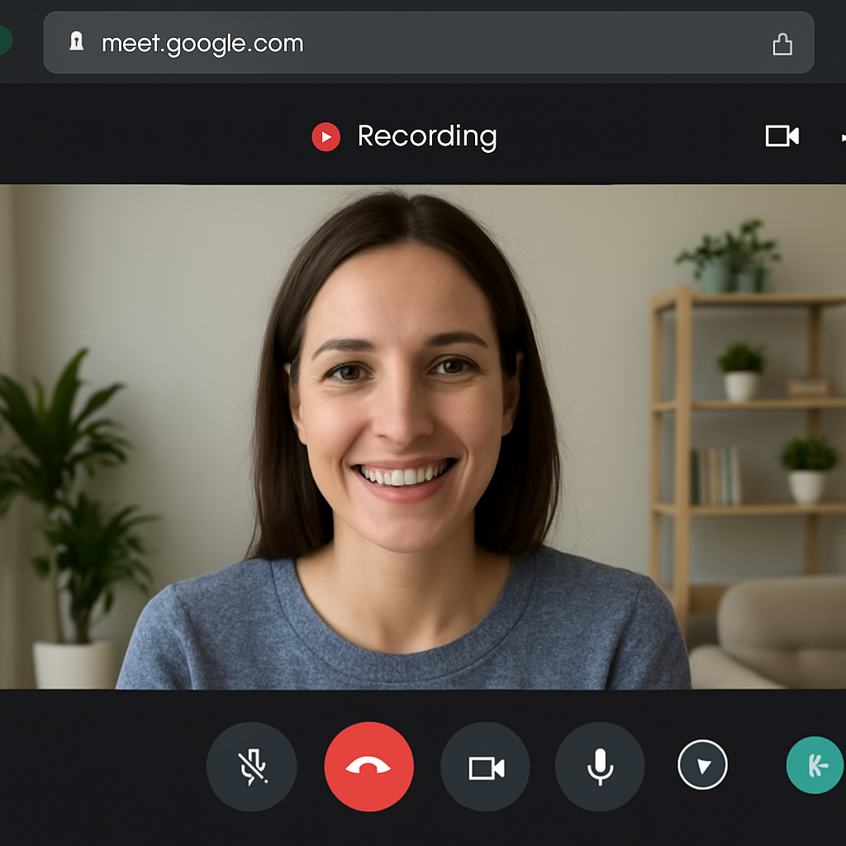Click the Recording status label
The height and width of the screenshot is (846, 846).
[x=427, y=136]
